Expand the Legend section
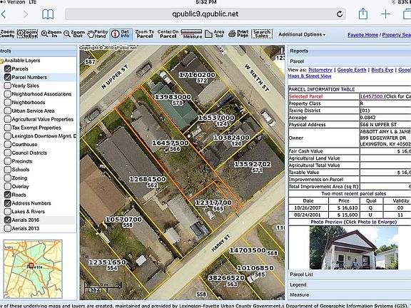This screenshot has width=411, height=308. point(350,284)
